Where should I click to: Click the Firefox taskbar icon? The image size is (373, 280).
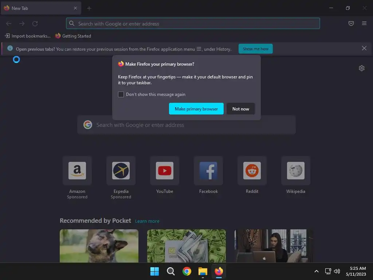(x=219, y=271)
